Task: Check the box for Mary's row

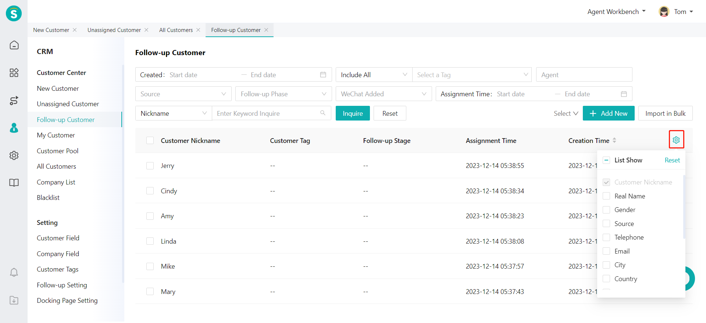Action: coord(150,291)
